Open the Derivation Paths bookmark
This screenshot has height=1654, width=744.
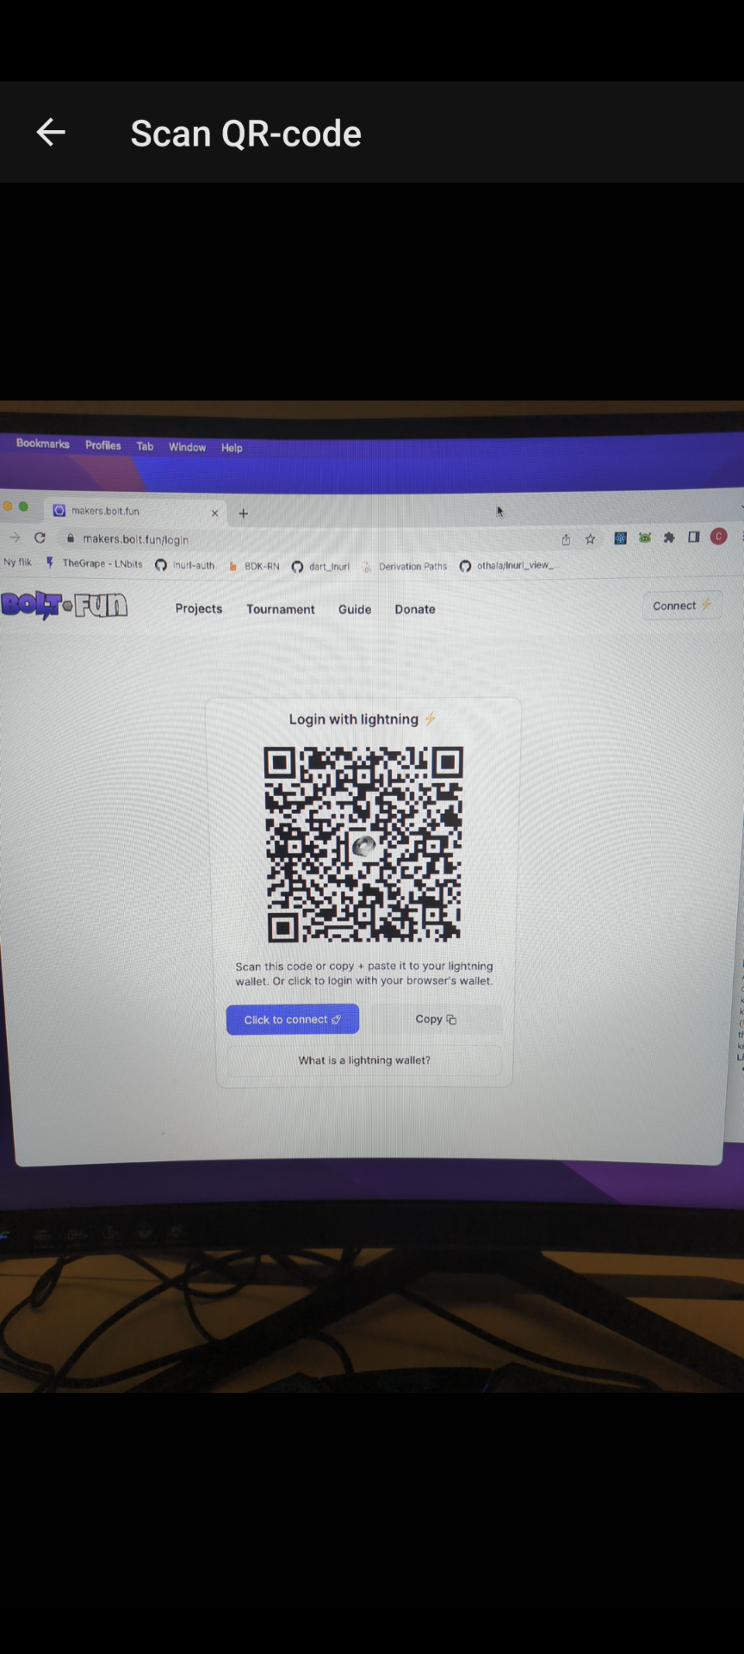405,567
